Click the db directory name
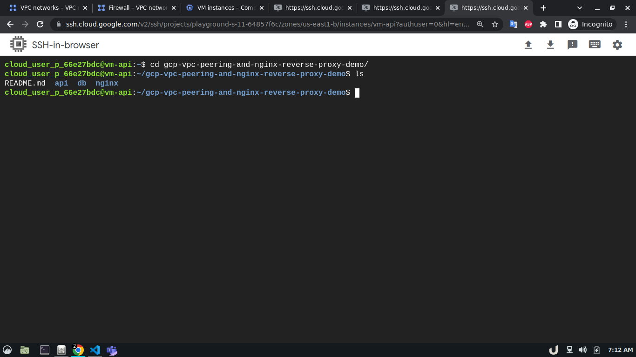Viewport: 636px width, 357px height. 82,83
